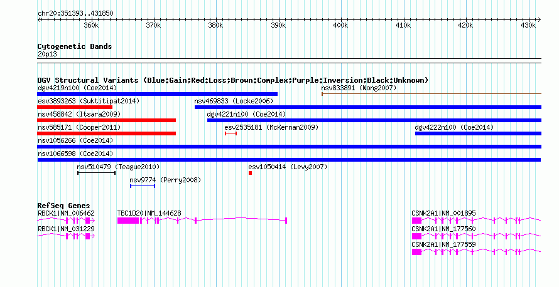Select the nsv9774 (Perry2008) blue variant marker
The height and width of the screenshot is (287, 559).
pyautogui.click(x=143, y=186)
